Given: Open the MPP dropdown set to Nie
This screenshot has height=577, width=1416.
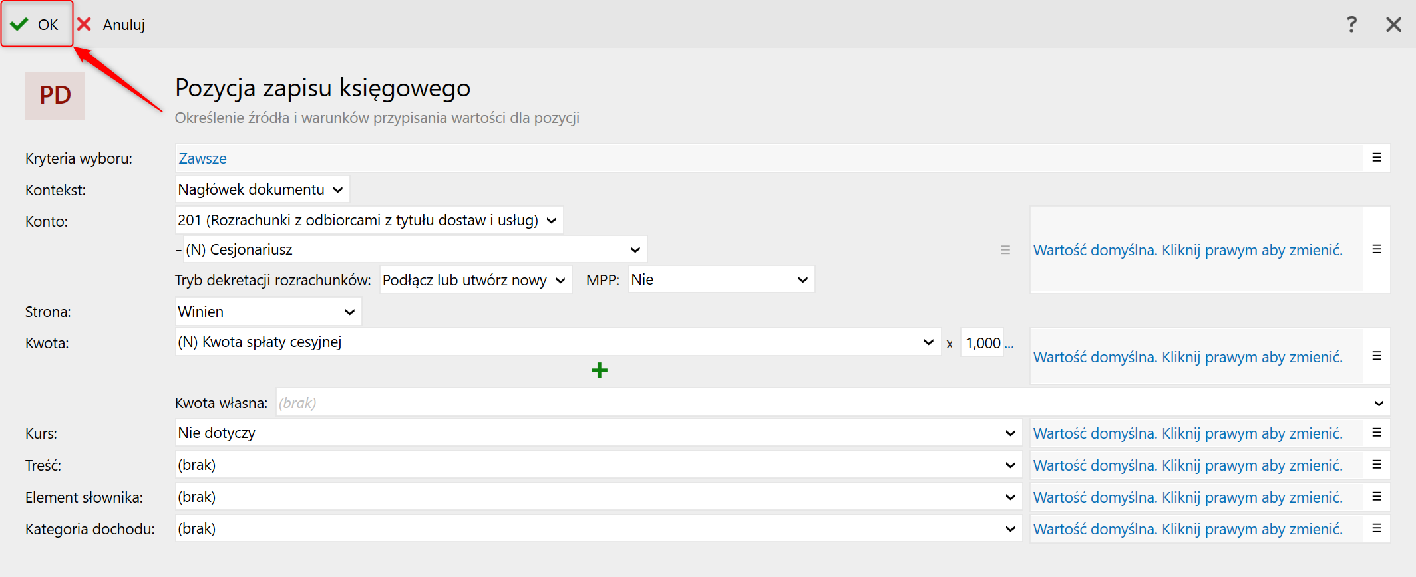Looking at the screenshot, I should tap(721, 280).
